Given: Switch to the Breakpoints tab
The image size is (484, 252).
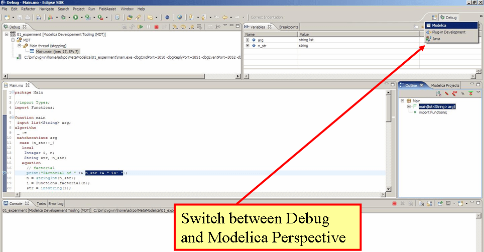Looking at the screenshot, I should tap(288, 27).
